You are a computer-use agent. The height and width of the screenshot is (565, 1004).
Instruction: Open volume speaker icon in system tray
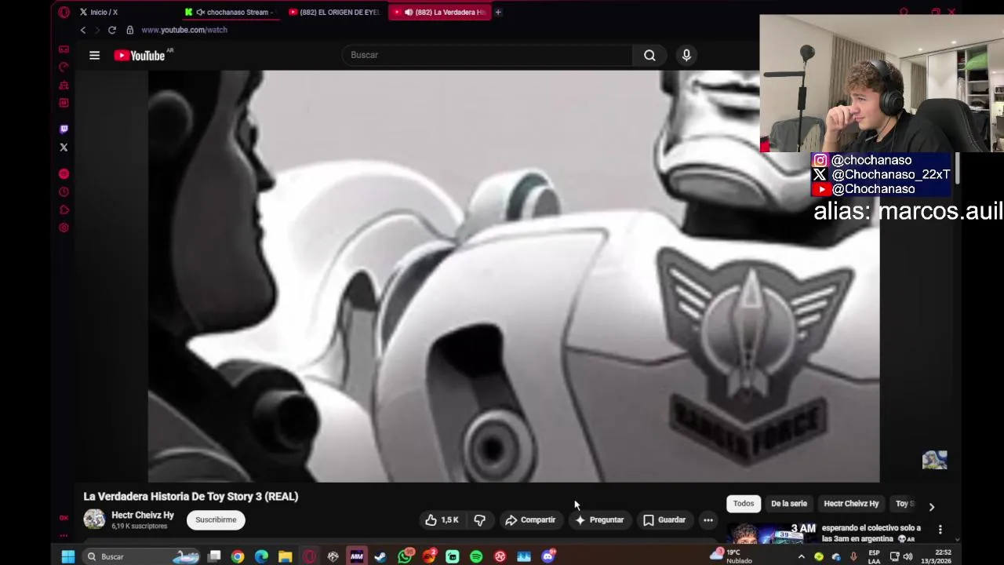click(x=908, y=556)
